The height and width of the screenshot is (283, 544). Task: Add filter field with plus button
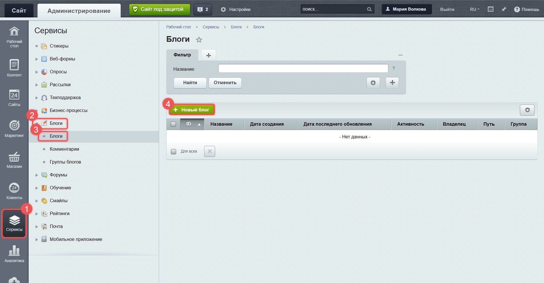coord(392,83)
